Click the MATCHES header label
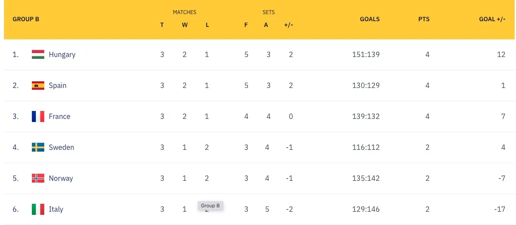 pos(185,12)
